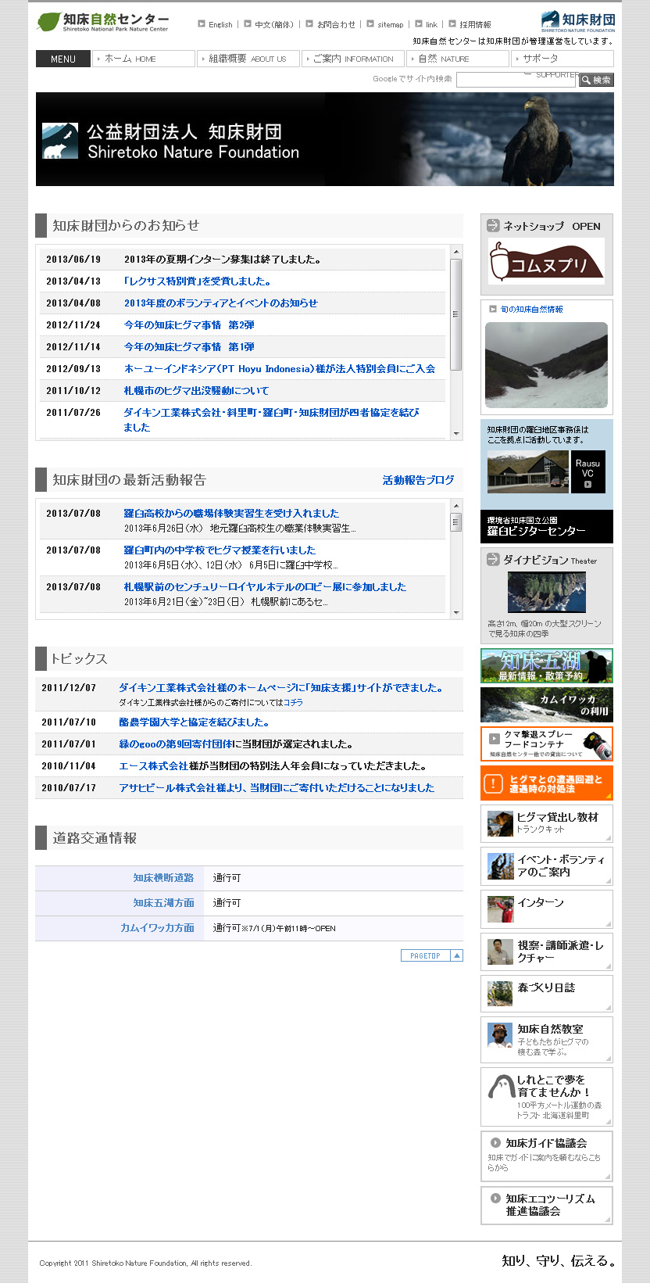Open ヒグマとの遭遇回避と遭遇時の対処法 banner
The width and height of the screenshot is (650, 1283).
pyautogui.click(x=547, y=783)
